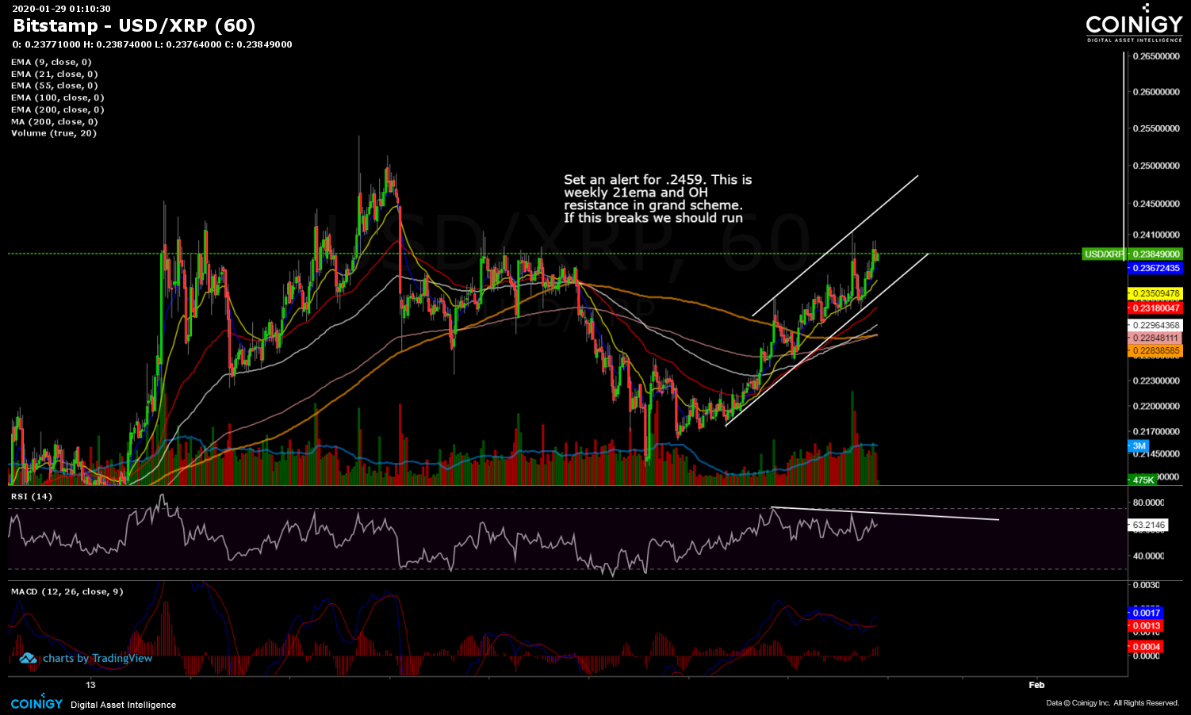This screenshot has height=715, width=1191.
Task: Click the 'Set an alert for .2459' annotation text
Action: pyautogui.click(x=658, y=199)
